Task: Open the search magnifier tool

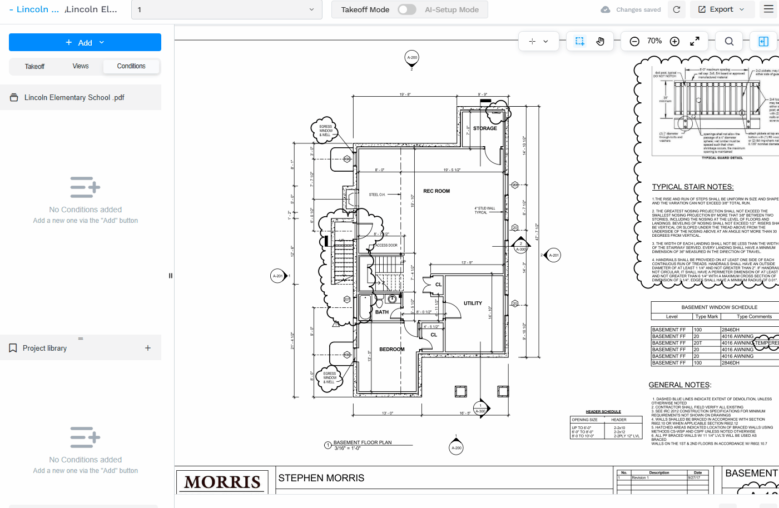Action: click(x=729, y=41)
